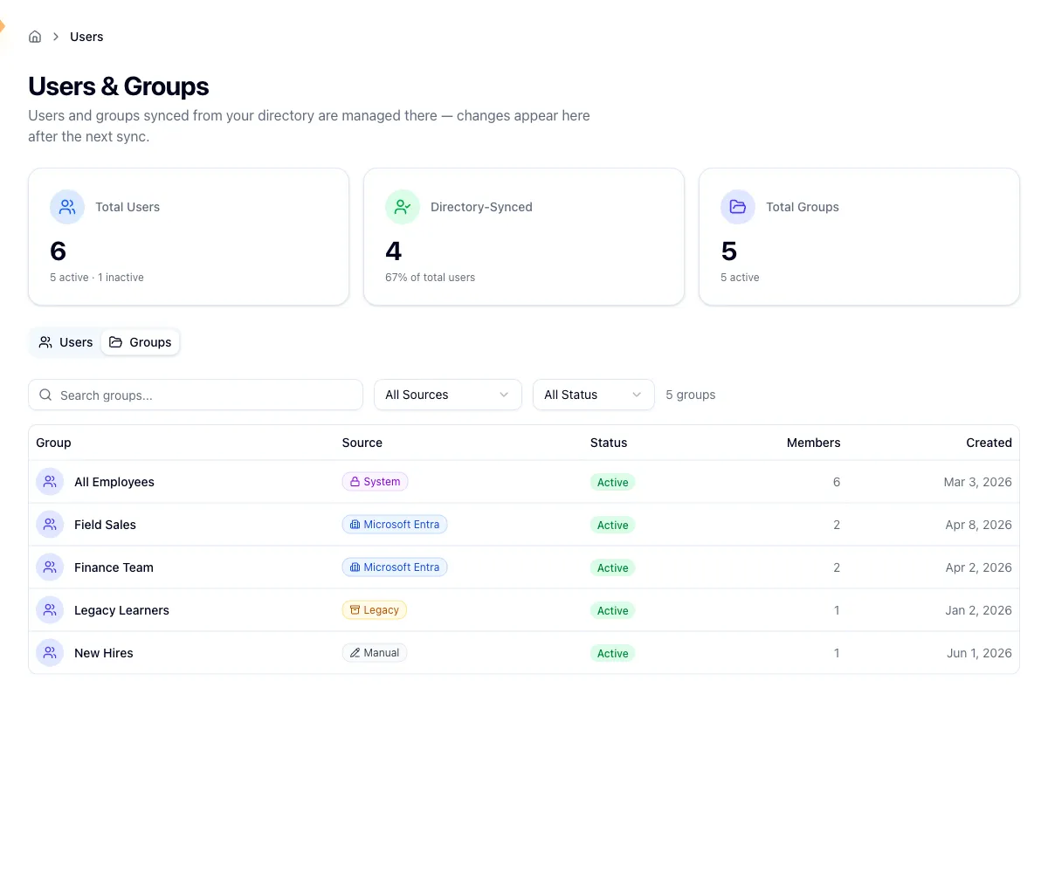
Task: Open the All Employees group
Action: (114, 482)
